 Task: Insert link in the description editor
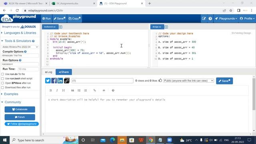click(94, 90)
